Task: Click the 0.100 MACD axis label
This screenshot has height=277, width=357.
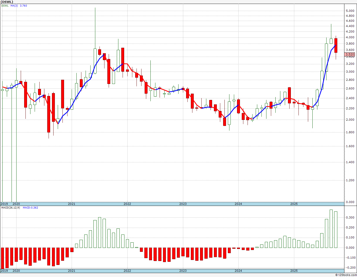Action: click(350, 238)
